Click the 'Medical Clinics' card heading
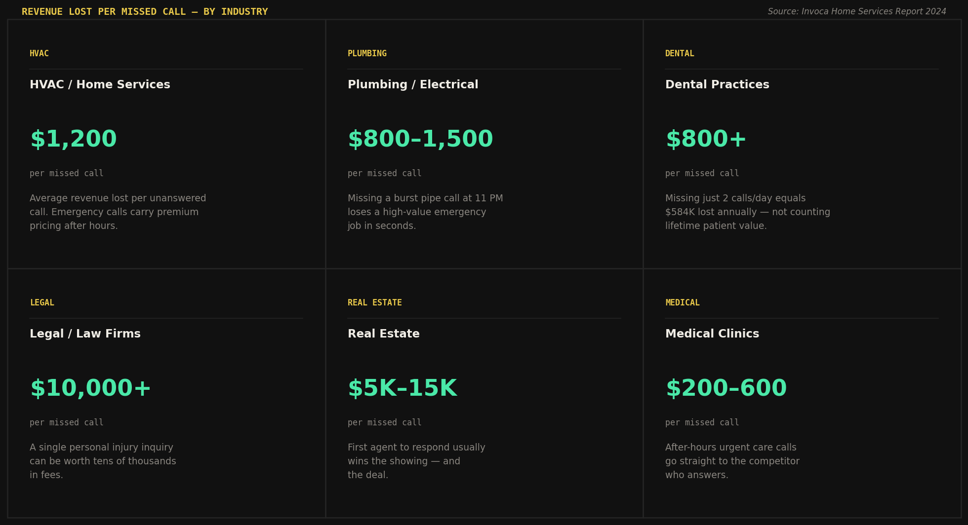The image size is (968, 525). (712, 334)
